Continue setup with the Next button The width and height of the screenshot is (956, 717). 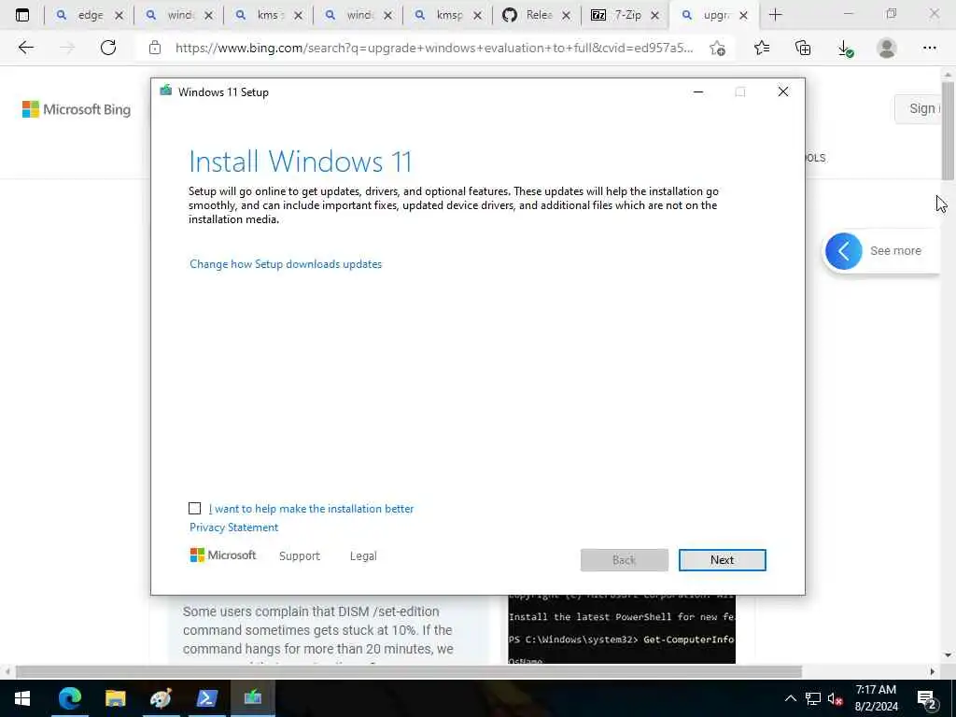point(722,560)
